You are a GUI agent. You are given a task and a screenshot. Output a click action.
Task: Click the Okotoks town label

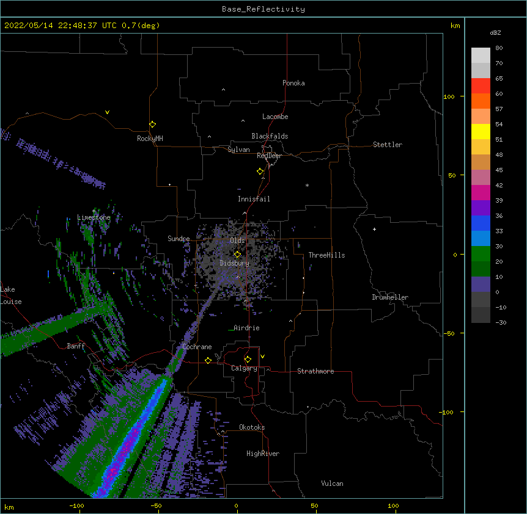(x=252, y=427)
